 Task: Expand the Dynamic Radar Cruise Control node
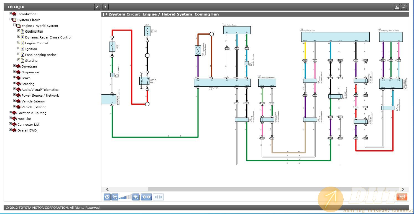click(x=19, y=37)
